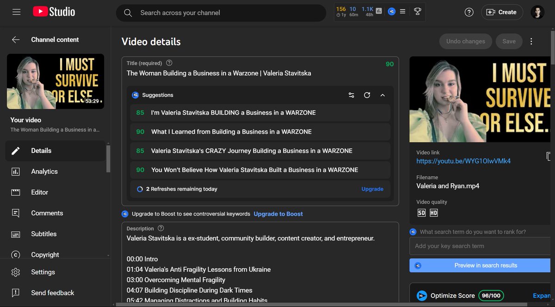
Task: Open Details in the sidebar
Action: point(55,151)
